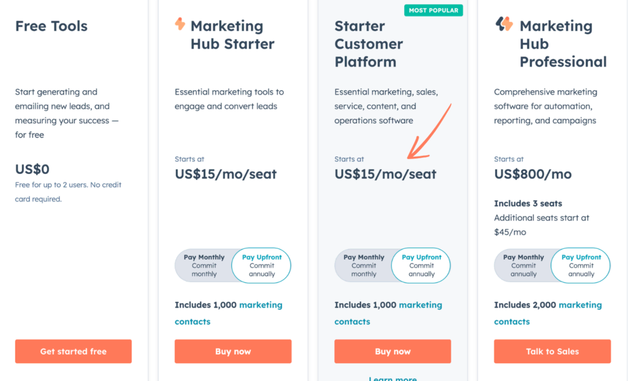
Task: Click the Talk to Sales button
Action: [552, 352]
